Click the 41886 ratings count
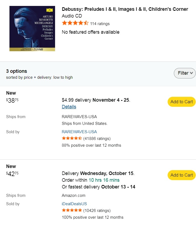 97,139
